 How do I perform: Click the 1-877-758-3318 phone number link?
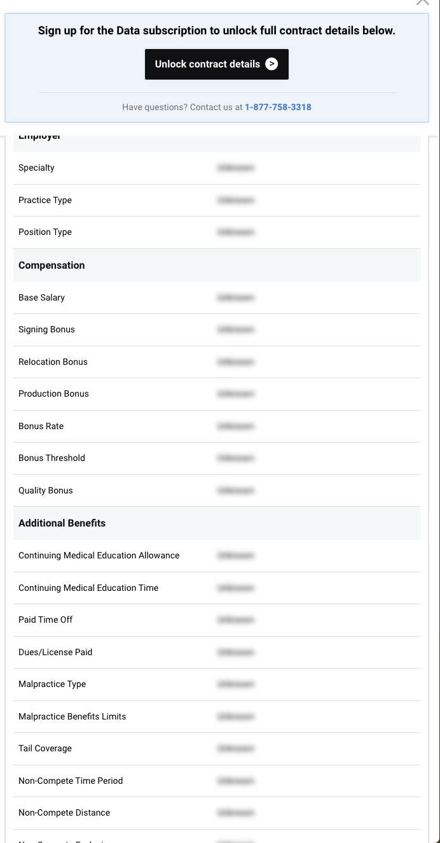point(278,108)
